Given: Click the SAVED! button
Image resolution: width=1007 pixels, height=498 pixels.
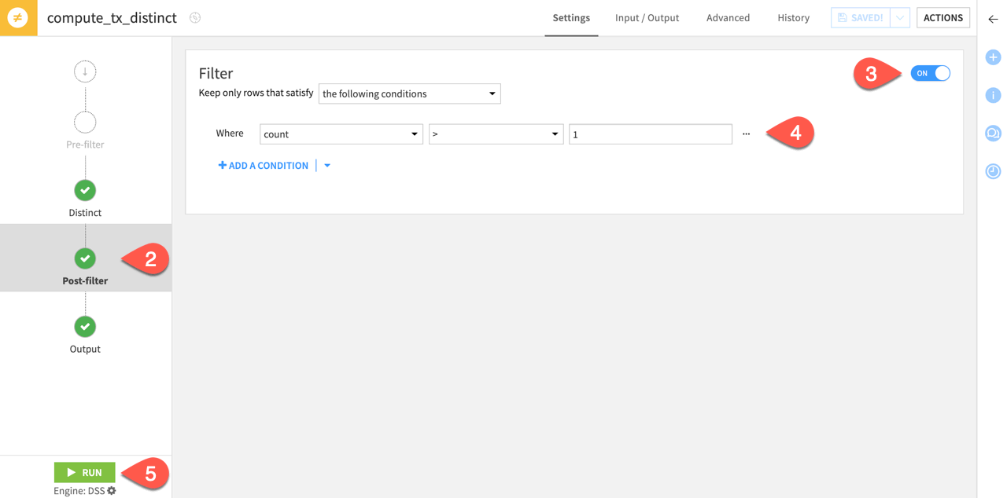Looking at the screenshot, I should coord(861,18).
